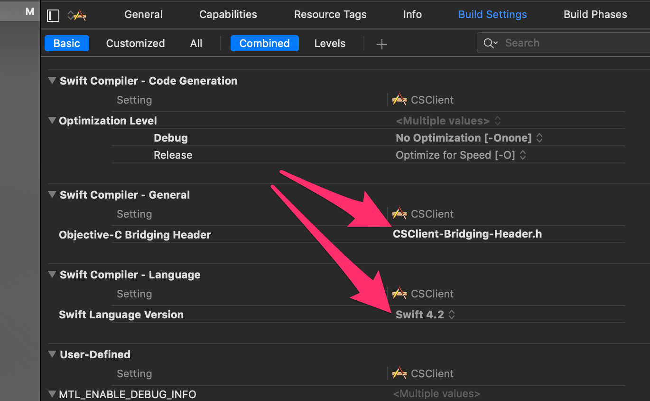650x401 pixels.
Task: Click inside the search field
Action: pos(546,42)
